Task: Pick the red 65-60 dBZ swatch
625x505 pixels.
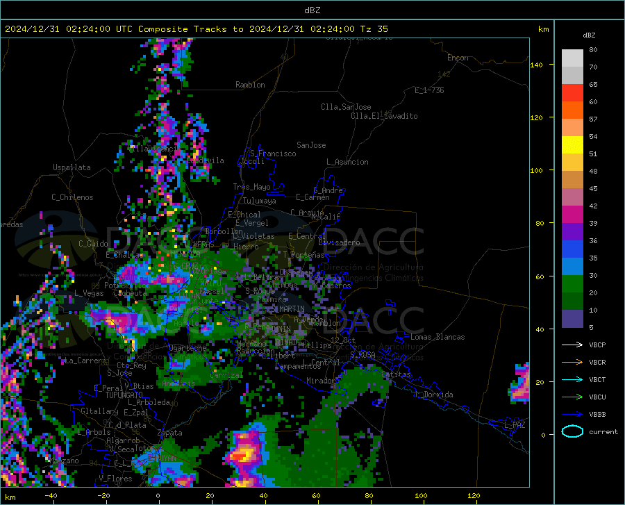Action: 572,93
